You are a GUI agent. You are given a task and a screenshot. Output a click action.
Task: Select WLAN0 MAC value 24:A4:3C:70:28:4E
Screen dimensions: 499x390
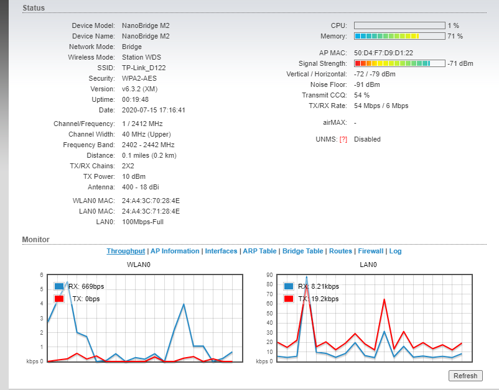pos(151,201)
